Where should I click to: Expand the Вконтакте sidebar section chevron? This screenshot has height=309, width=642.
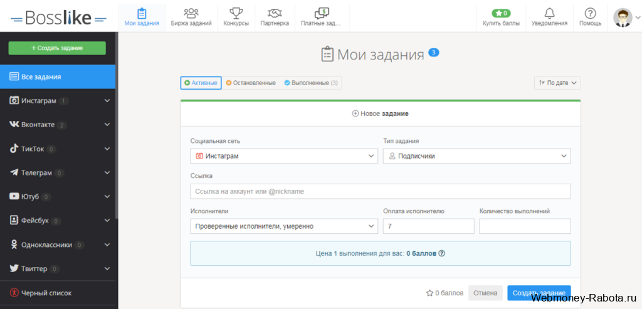107,125
